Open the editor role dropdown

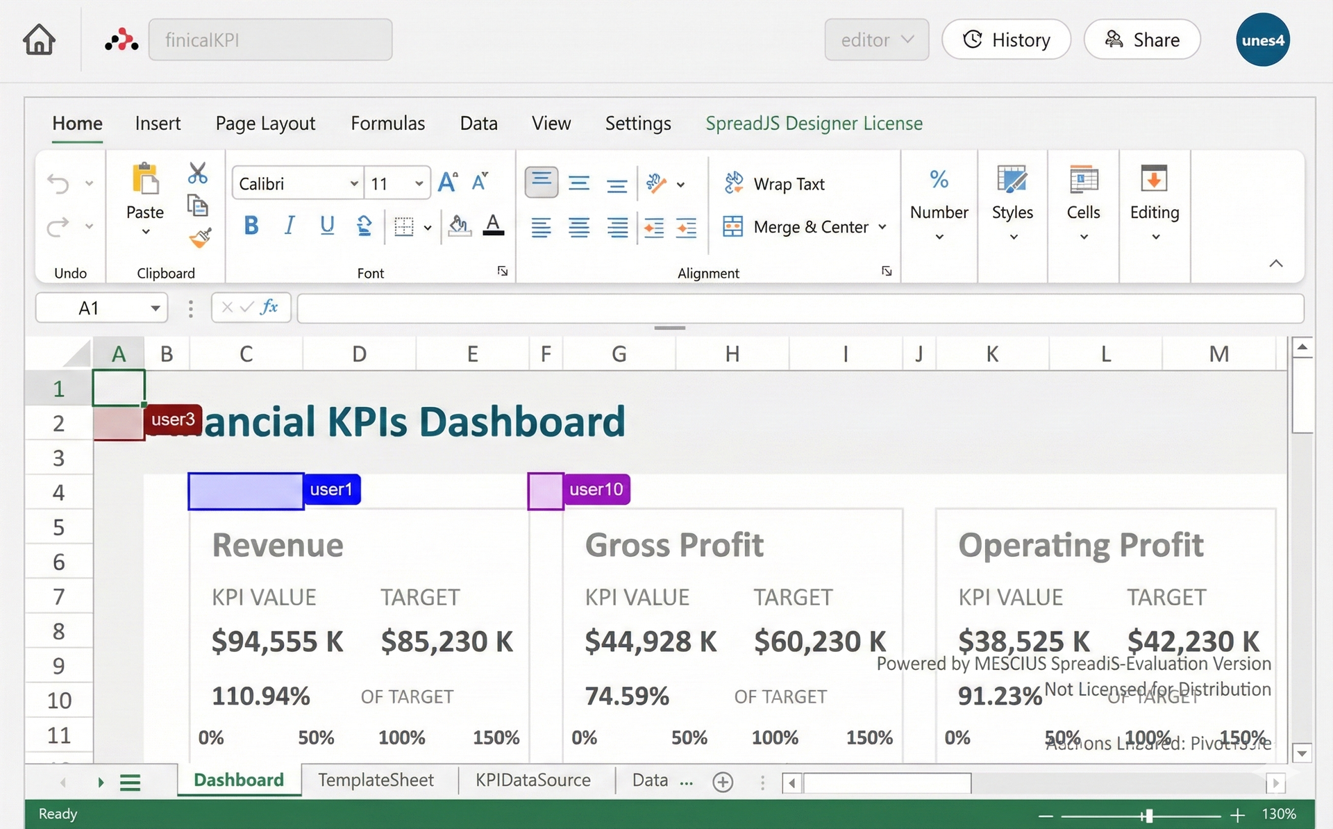(x=876, y=40)
